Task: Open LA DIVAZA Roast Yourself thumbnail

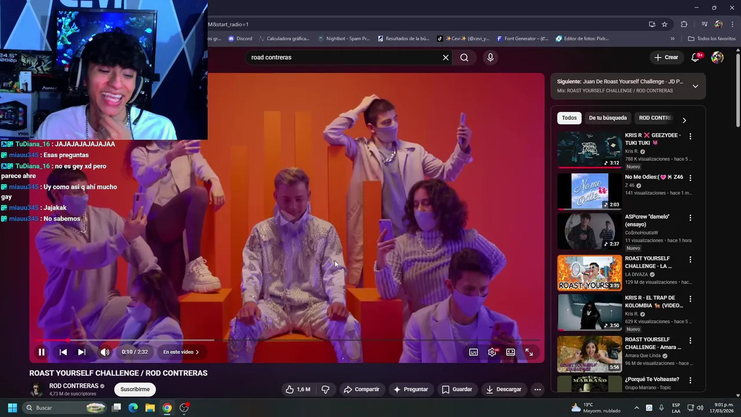Action: point(589,273)
